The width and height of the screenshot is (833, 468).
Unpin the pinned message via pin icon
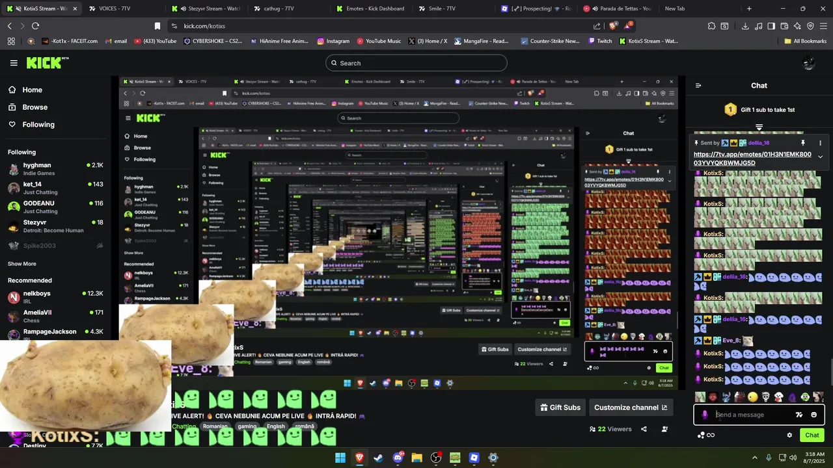click(803, 143)
